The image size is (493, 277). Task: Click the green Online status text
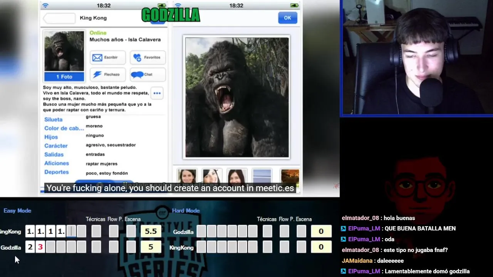98,33
